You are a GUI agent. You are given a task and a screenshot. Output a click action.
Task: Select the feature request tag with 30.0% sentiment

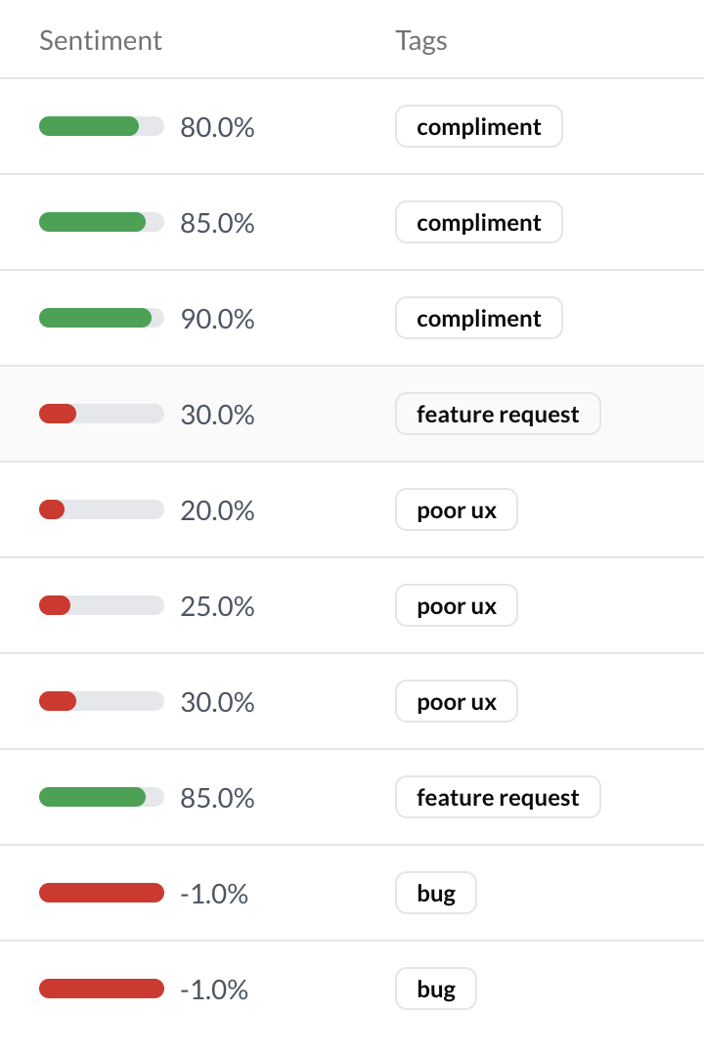[x=498, y=415]
